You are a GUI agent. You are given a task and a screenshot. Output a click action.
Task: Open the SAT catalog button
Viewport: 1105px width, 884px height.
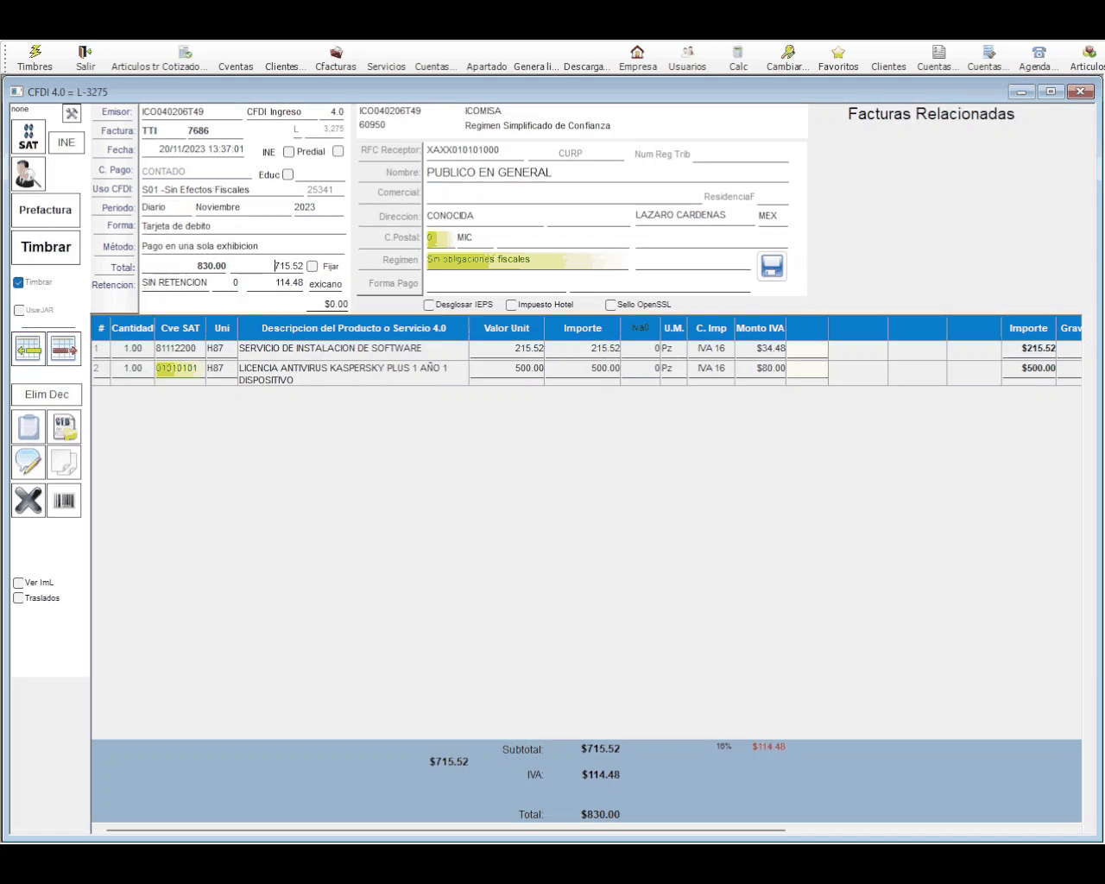click(28, 137)
